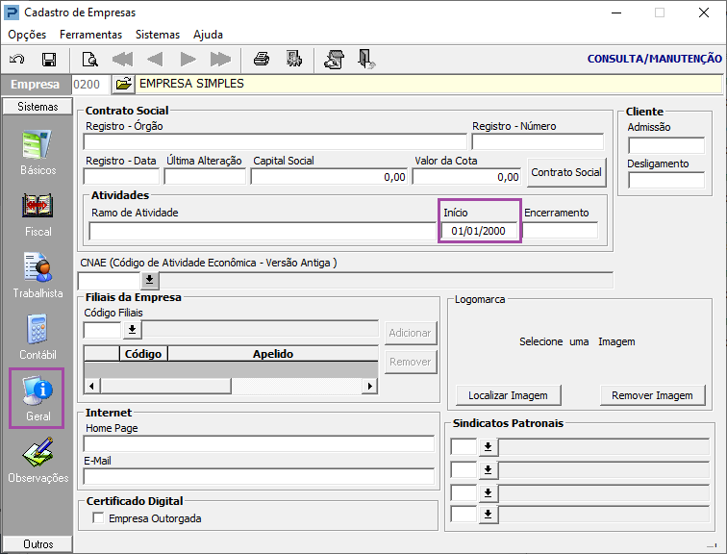
Task: Select the Geral sidebar section
Action: point(37,398)
